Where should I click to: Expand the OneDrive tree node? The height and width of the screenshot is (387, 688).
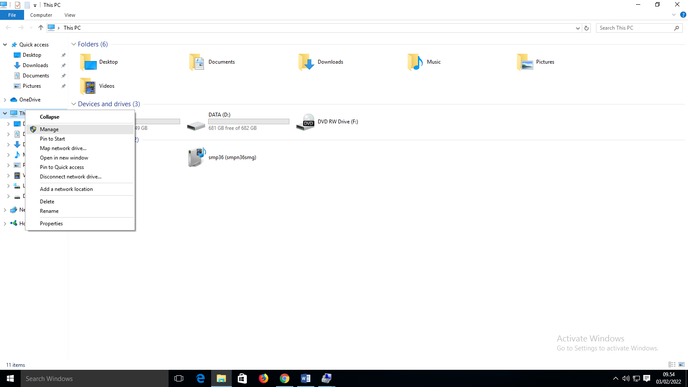[x=5, y=100]
